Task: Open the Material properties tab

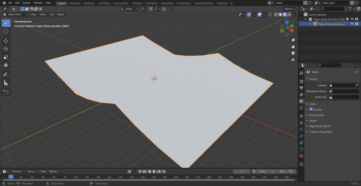Action: (301, 156)
